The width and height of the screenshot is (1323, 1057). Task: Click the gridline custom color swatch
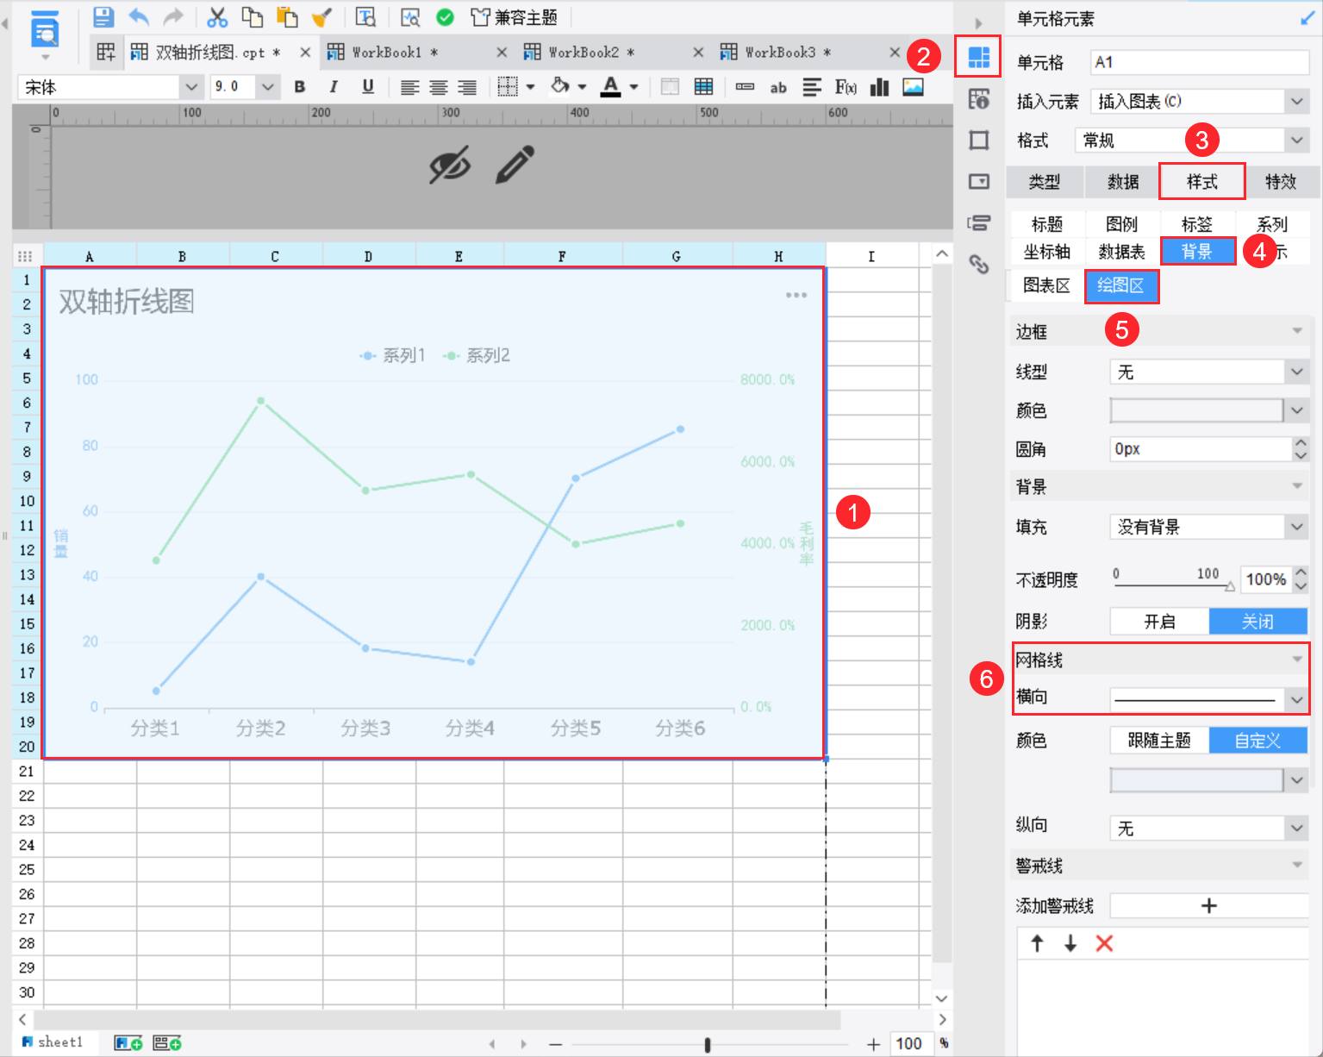(x=1196, y=781)
